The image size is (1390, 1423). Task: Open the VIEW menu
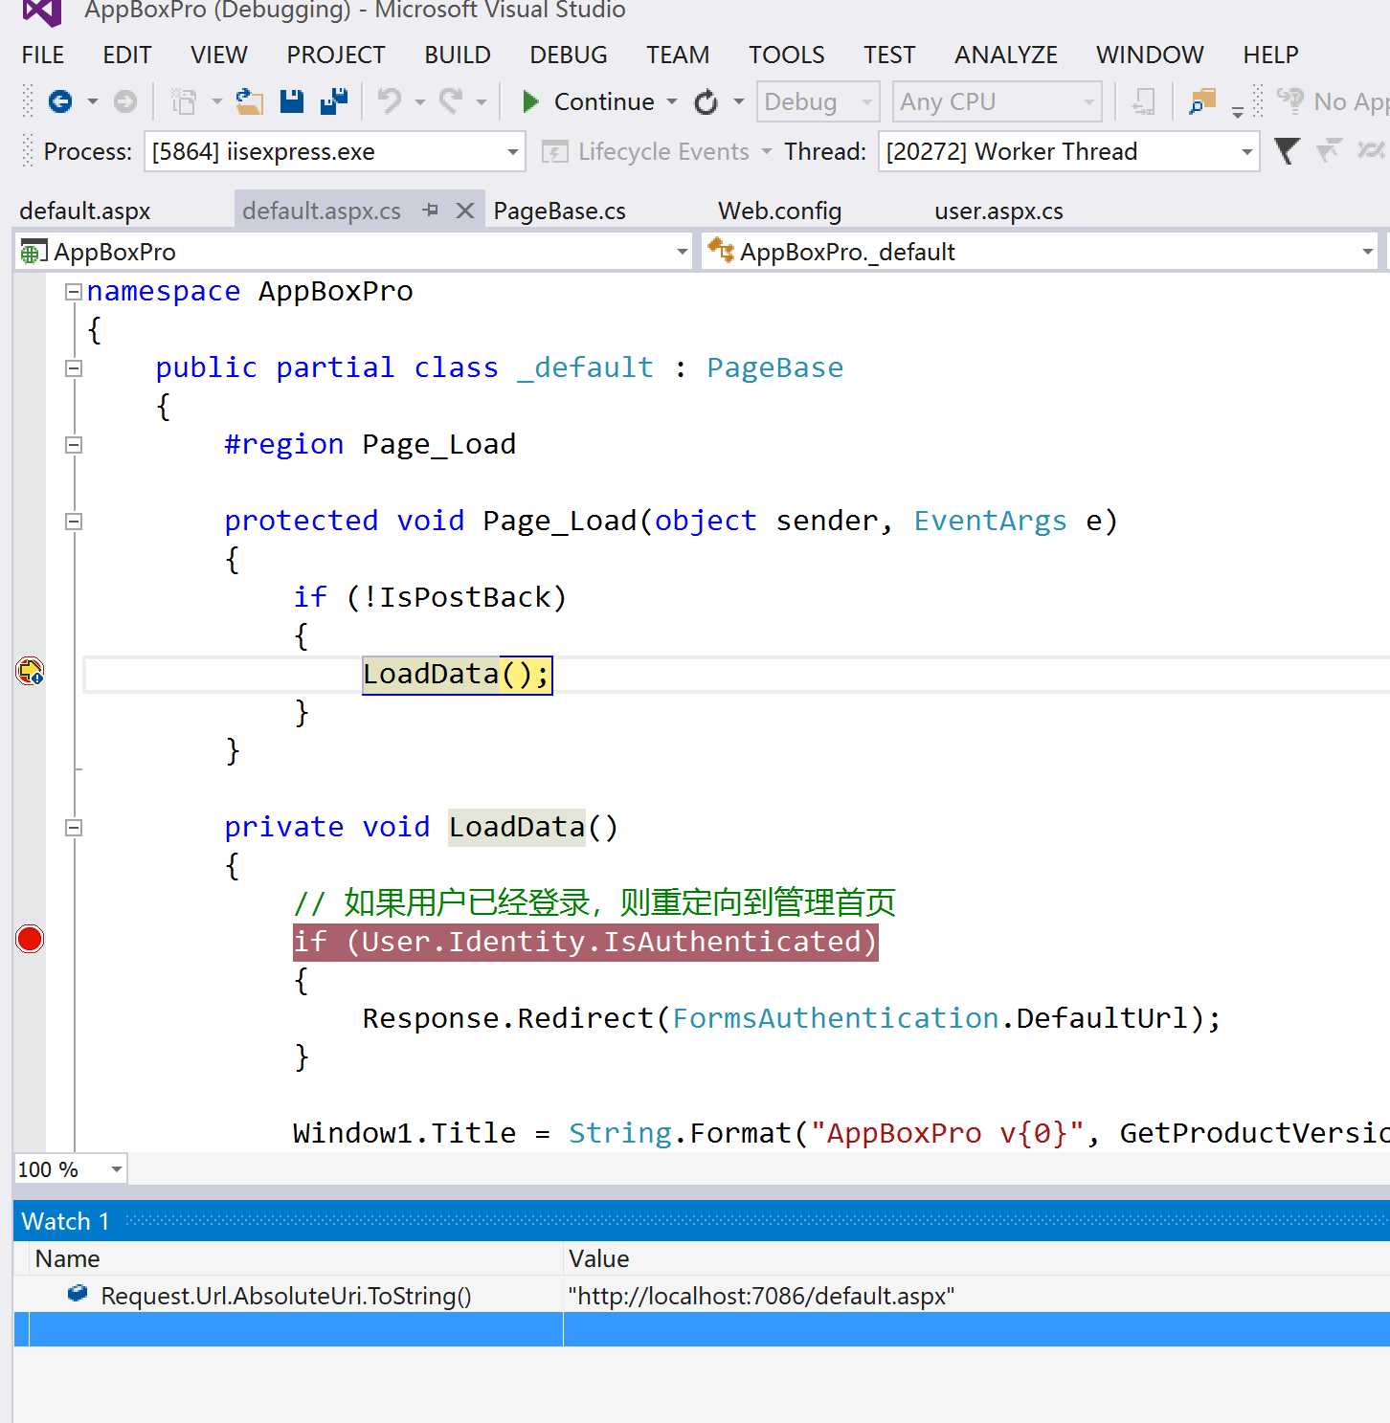[x=219, y=55]
